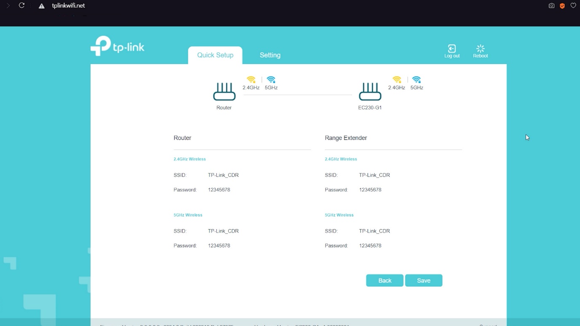Click Router's 5GHz Wireless label
The image size is (580, 326).
188,215
